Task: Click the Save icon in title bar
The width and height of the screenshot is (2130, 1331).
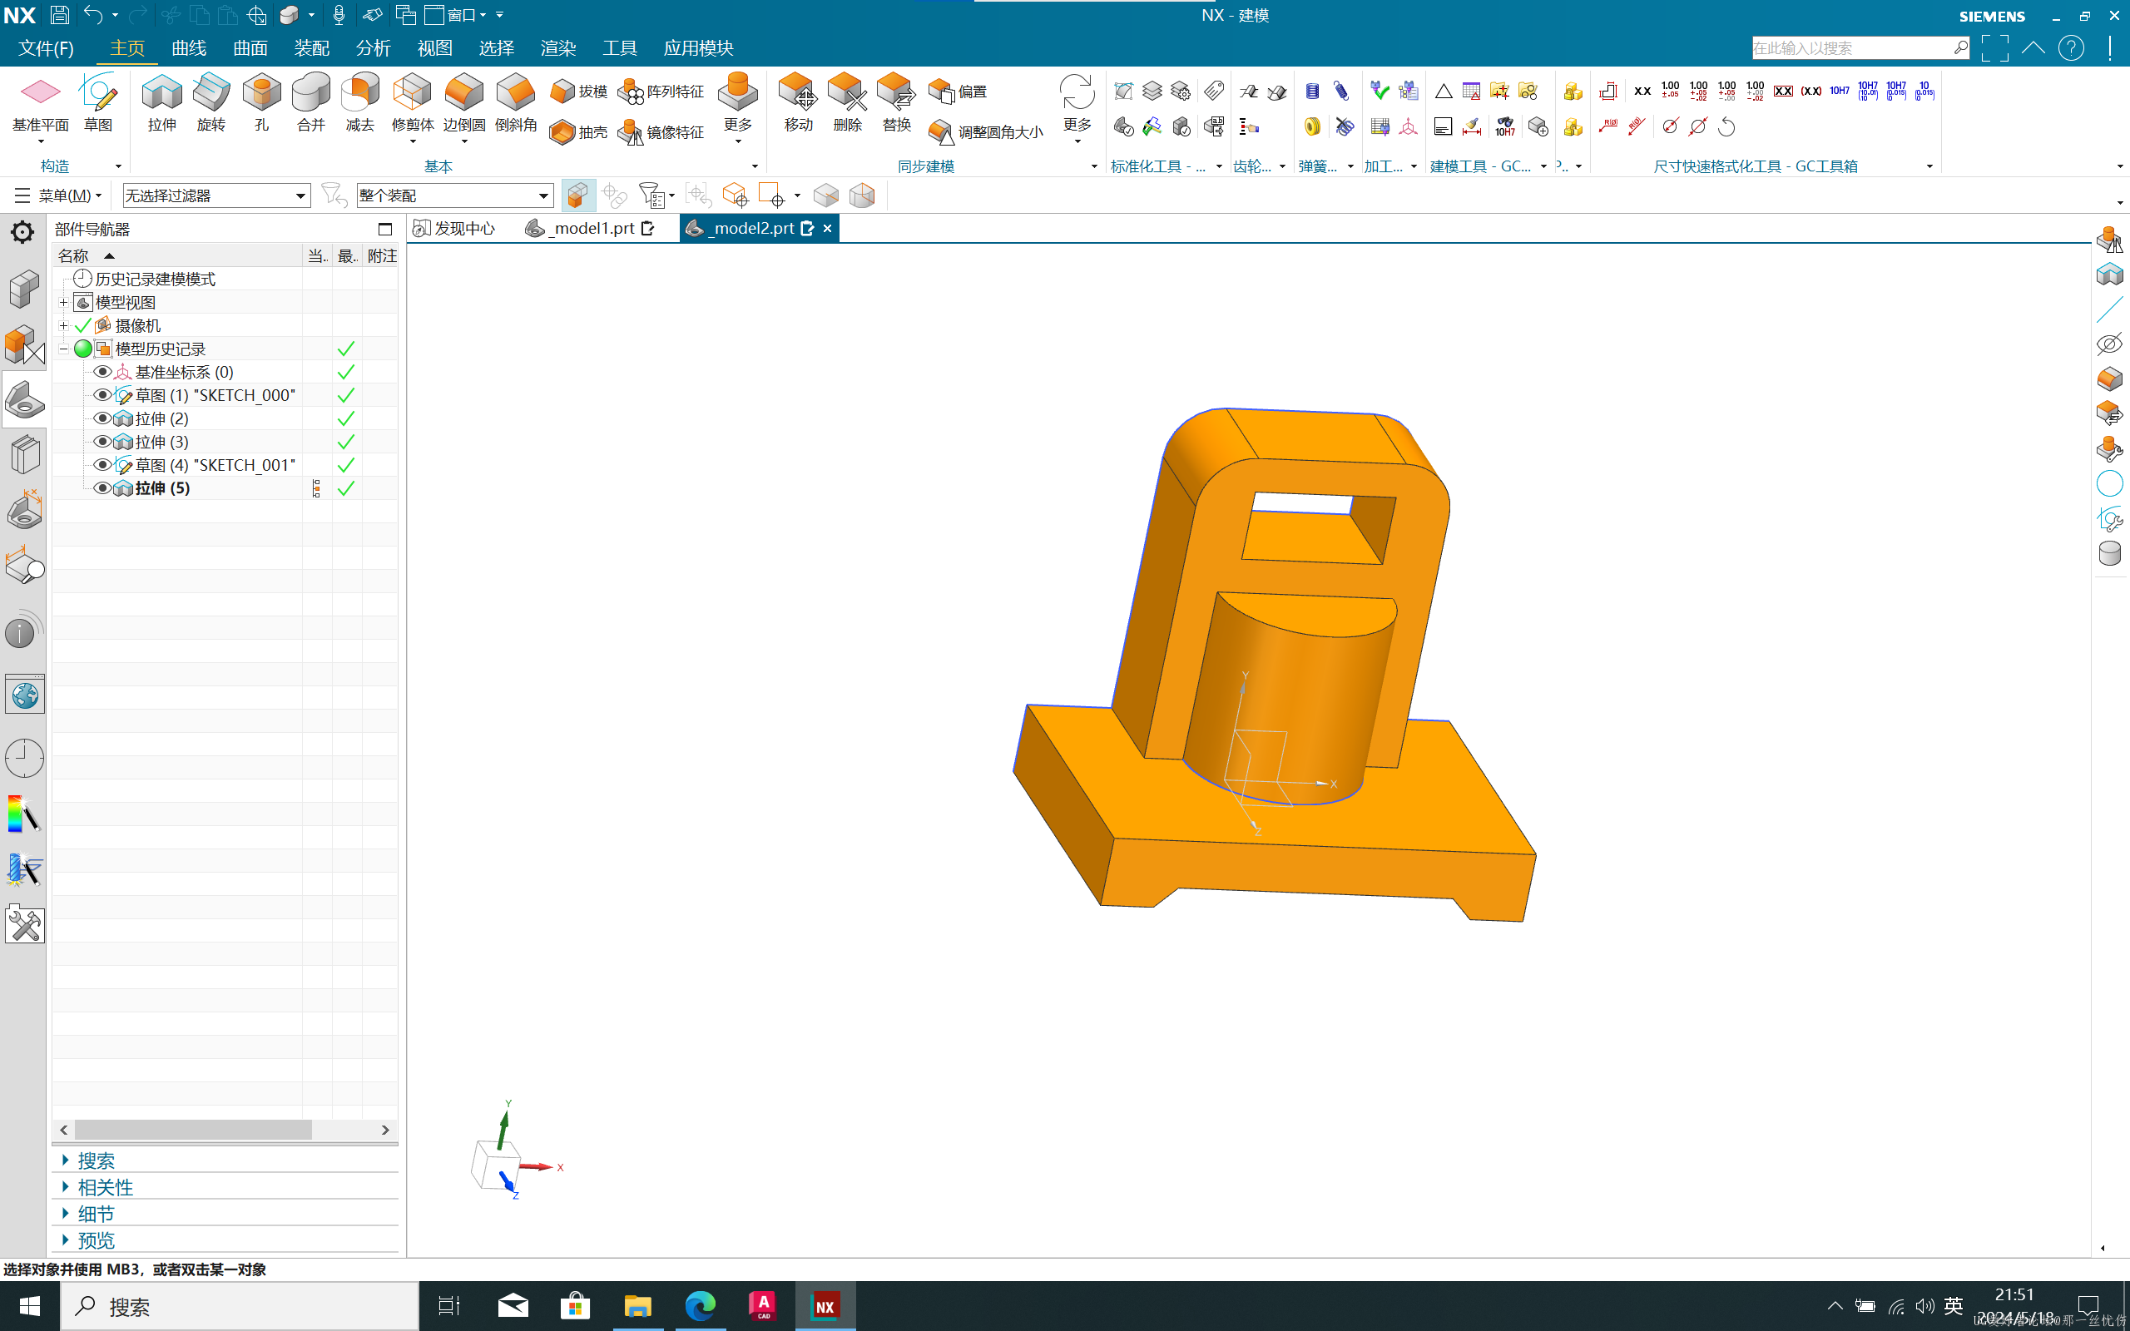Action: point(59,15)
